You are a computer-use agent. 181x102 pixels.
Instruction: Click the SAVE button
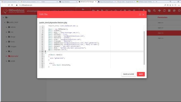[141, 74]
